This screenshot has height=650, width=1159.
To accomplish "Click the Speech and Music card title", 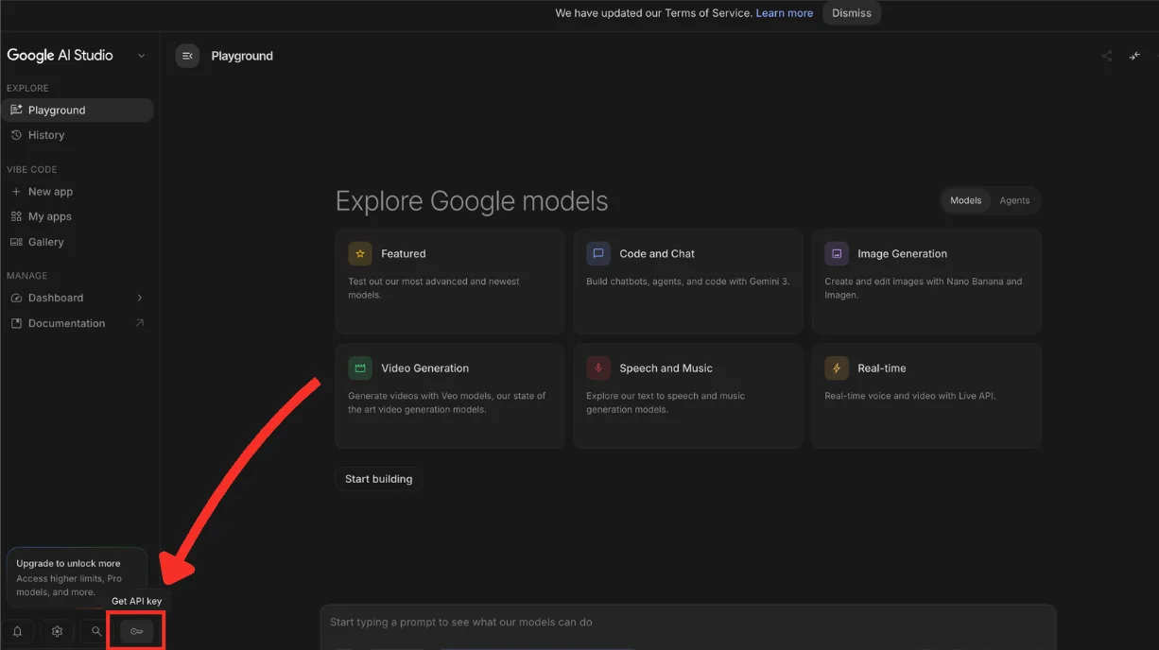I will [666, 368].
